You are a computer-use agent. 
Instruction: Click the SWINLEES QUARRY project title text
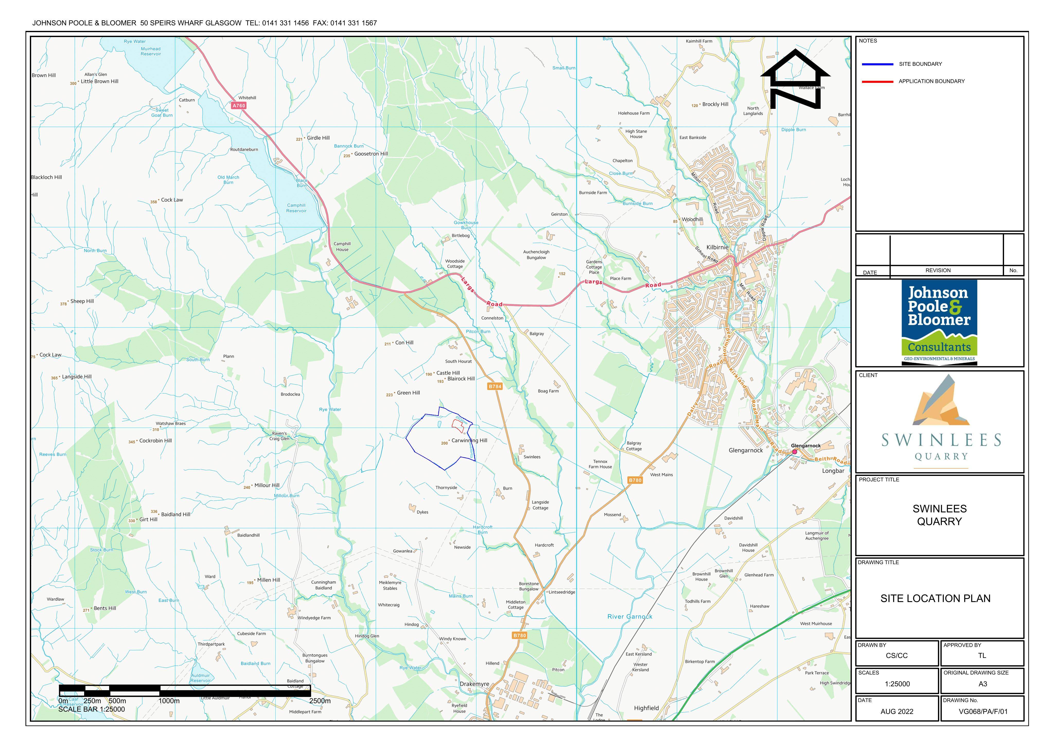click(939, 515)
